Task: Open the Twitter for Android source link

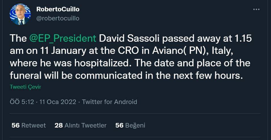Action: click(x=109, y=102)
